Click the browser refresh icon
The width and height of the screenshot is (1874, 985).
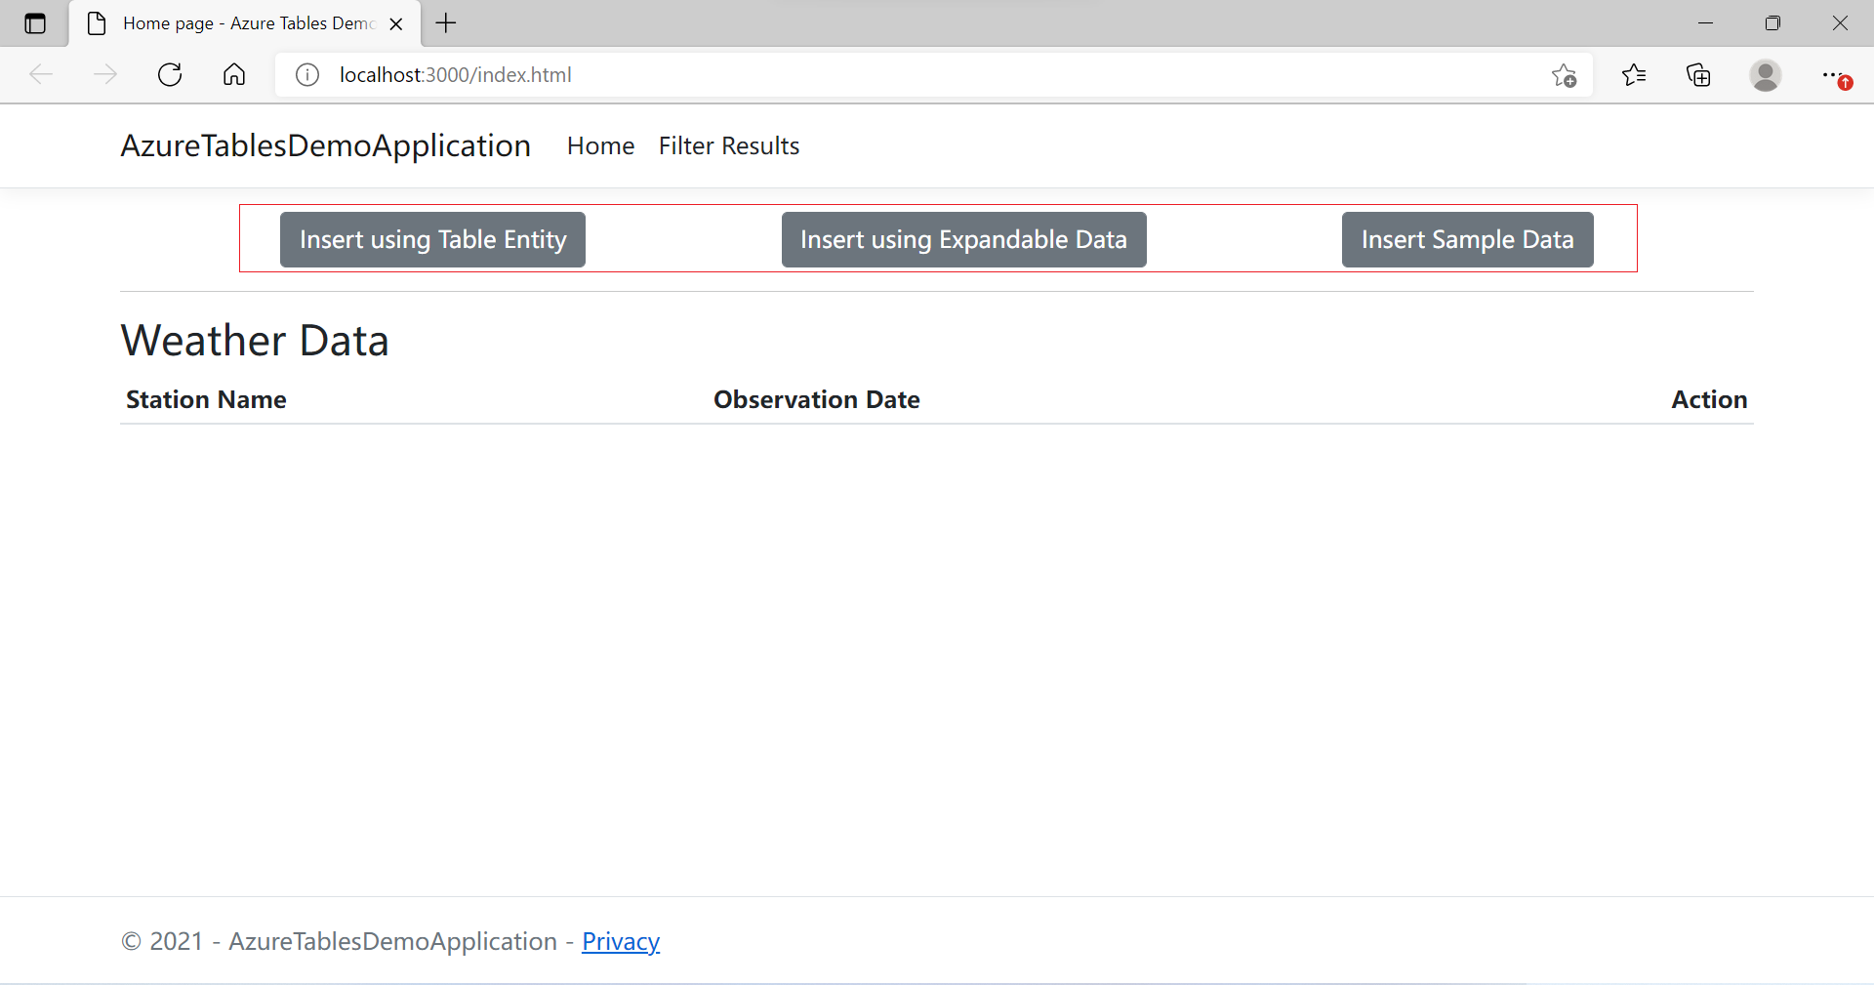[170, 75]
